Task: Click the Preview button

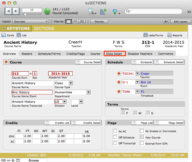Action: click(99, 22)
